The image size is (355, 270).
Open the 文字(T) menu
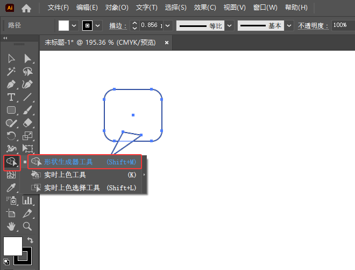tap(147, 8)
